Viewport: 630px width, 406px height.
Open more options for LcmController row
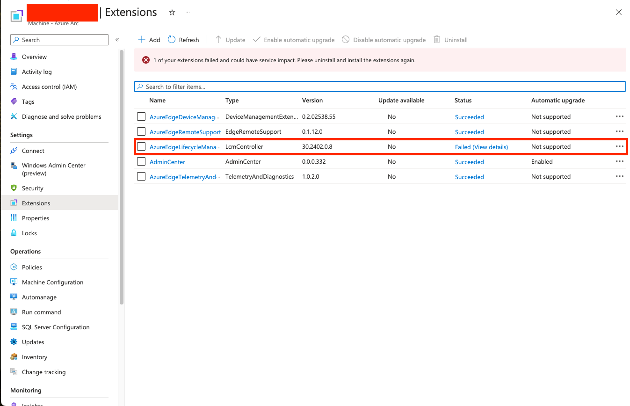click(x=620, y=146)
